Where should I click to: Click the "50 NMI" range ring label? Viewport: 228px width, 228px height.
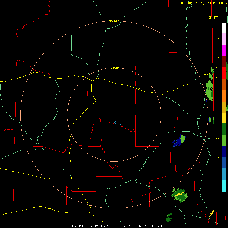click(114, 68)
